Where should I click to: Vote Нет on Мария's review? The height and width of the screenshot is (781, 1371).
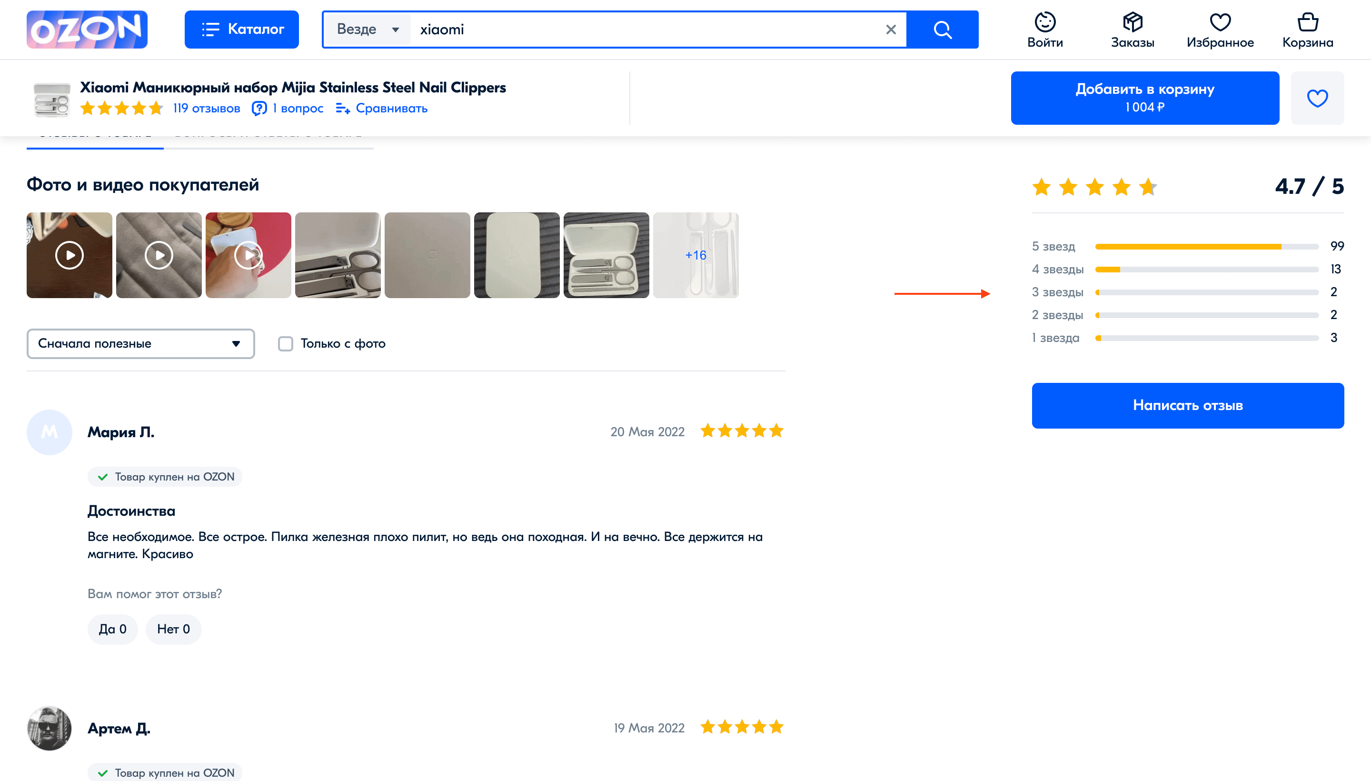coord(173,629)
